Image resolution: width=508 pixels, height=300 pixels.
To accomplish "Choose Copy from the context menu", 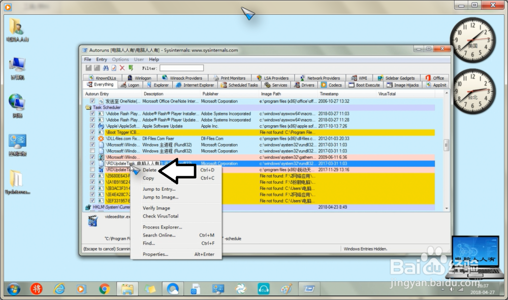I will (148, 178).
